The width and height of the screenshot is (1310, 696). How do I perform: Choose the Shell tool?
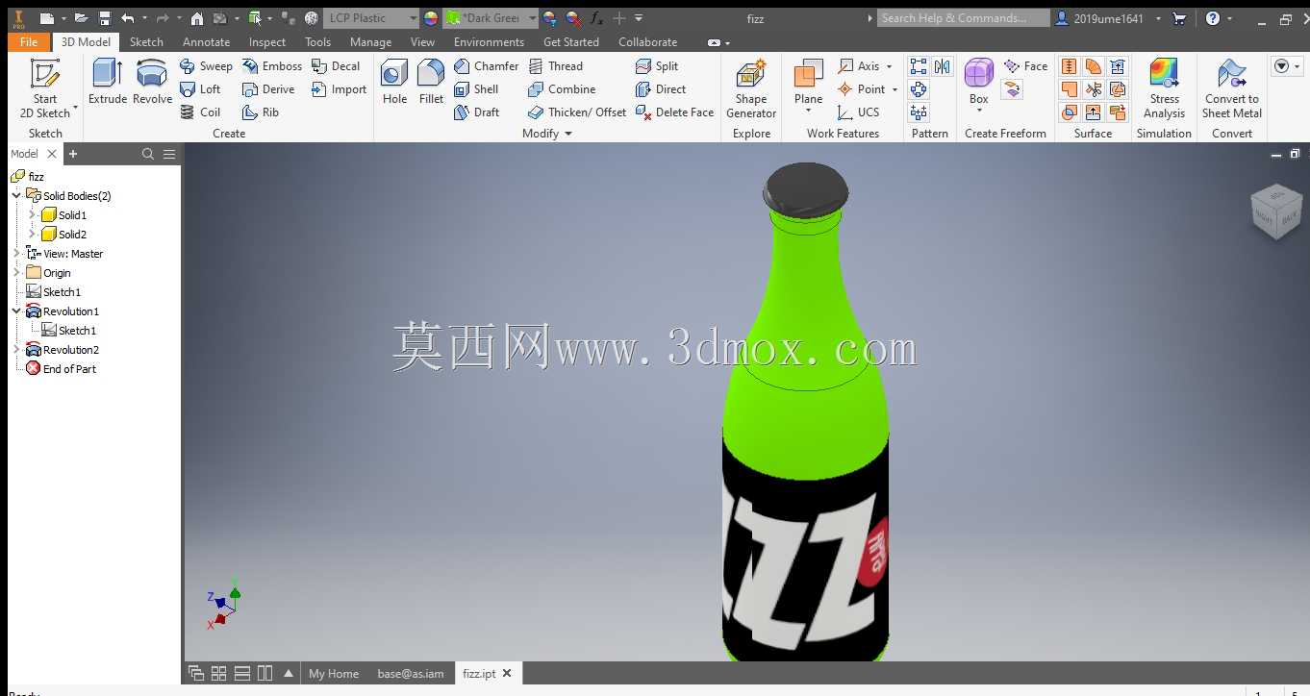[476, 89]
